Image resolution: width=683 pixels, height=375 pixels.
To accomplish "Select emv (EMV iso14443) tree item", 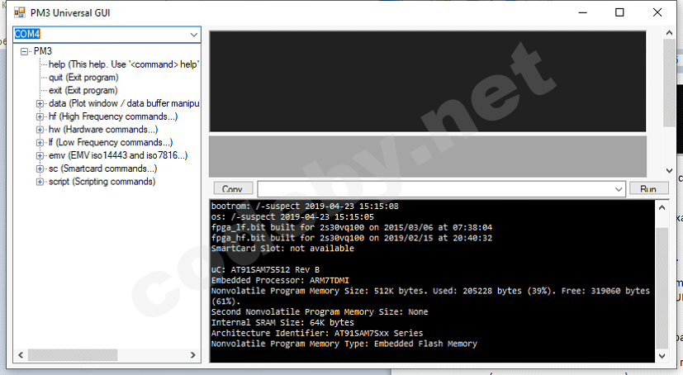I will point(118,156).
